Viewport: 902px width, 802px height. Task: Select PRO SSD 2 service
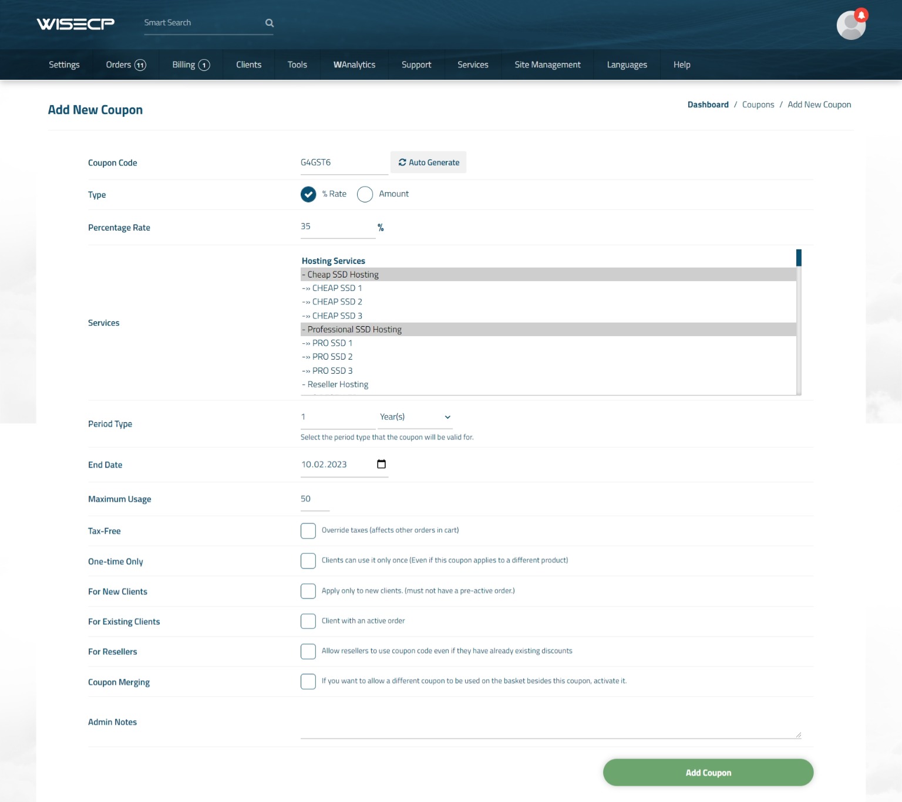click(x=548, y=357)
